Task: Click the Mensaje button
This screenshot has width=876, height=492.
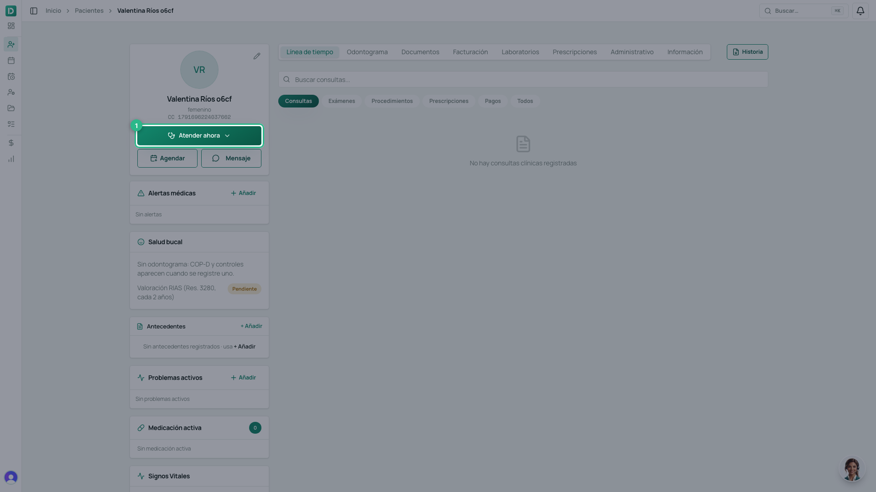Action: click(x=231, y=158)
